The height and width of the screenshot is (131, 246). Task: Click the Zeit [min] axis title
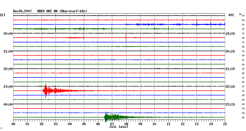click(x=119, y=127)
